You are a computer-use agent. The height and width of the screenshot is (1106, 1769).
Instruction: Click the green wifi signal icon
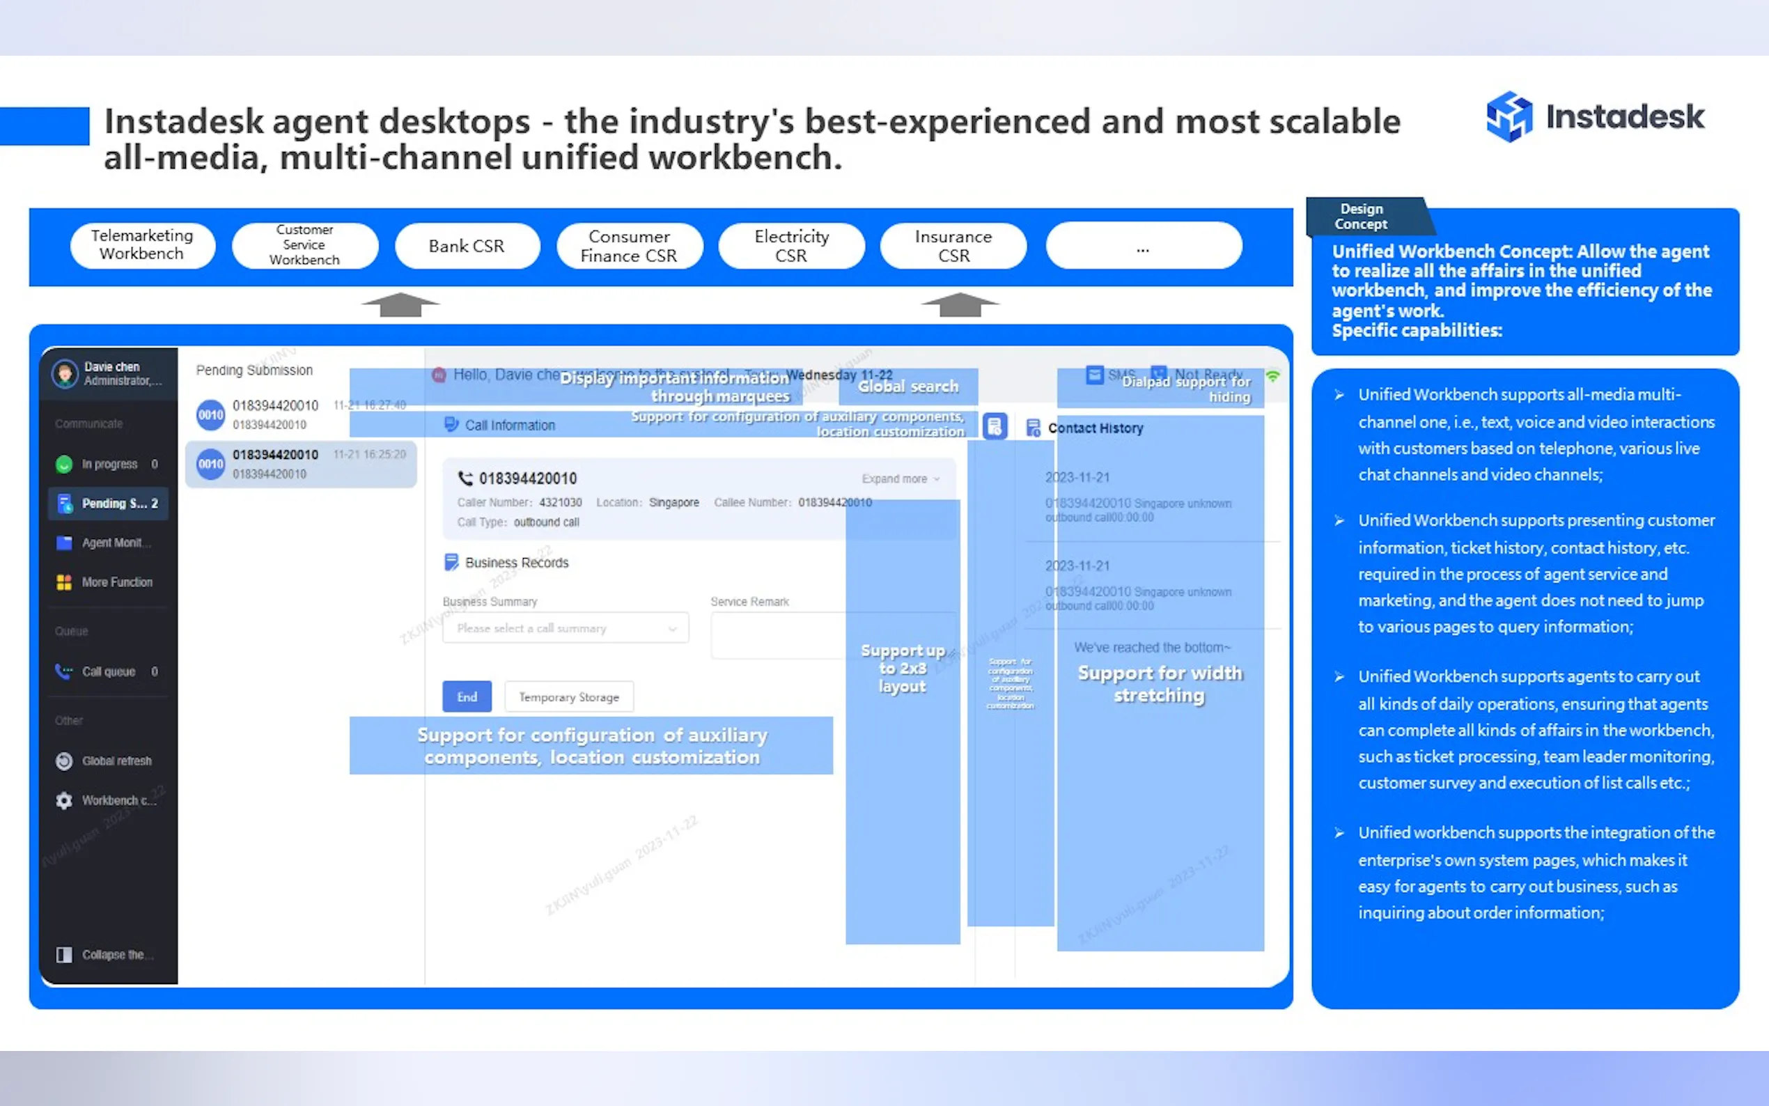coord(1273,376)
